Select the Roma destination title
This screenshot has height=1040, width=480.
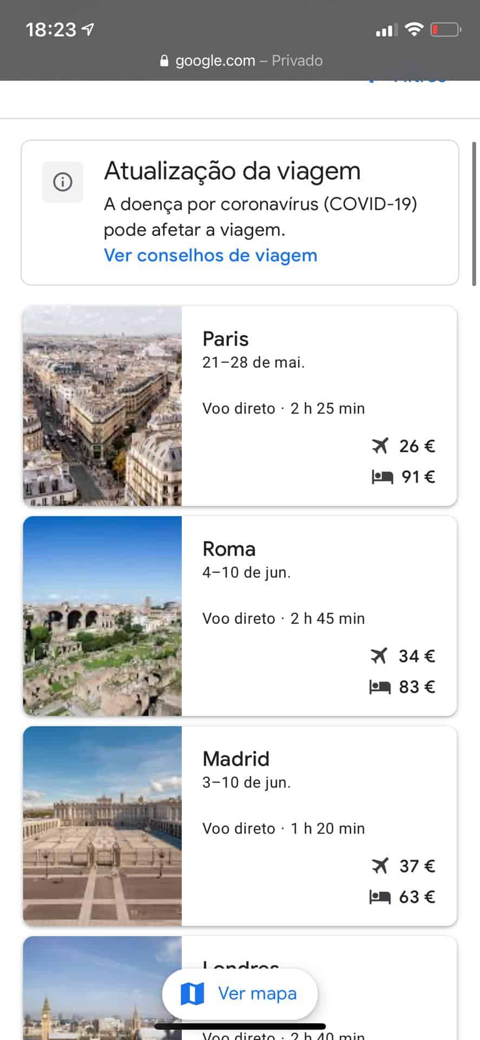[229, 549]
